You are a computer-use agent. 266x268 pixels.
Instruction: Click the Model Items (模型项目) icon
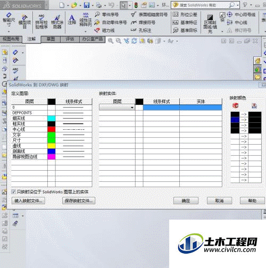(x=24, y=22)
